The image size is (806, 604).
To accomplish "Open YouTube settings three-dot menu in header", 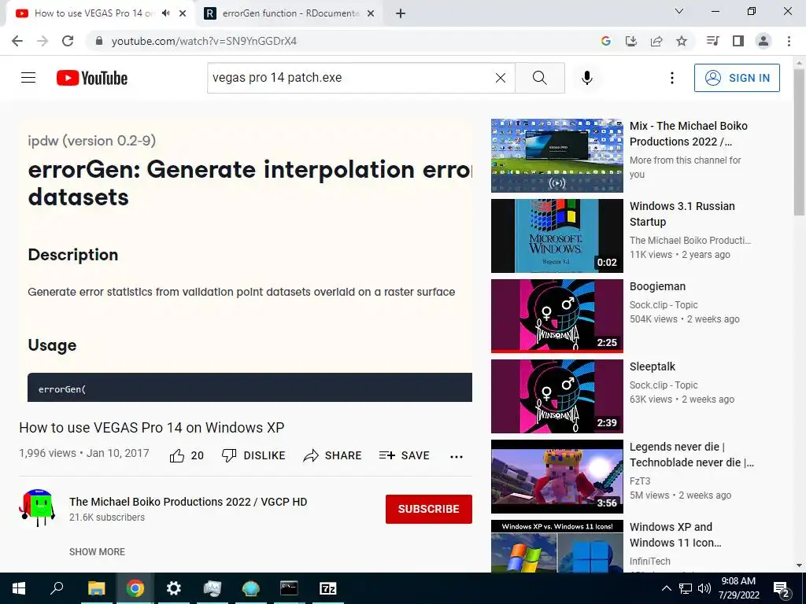I will (x=672, y=78).
